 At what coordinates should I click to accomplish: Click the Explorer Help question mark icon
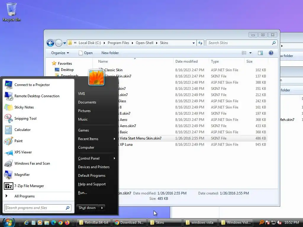click(271, 53)
